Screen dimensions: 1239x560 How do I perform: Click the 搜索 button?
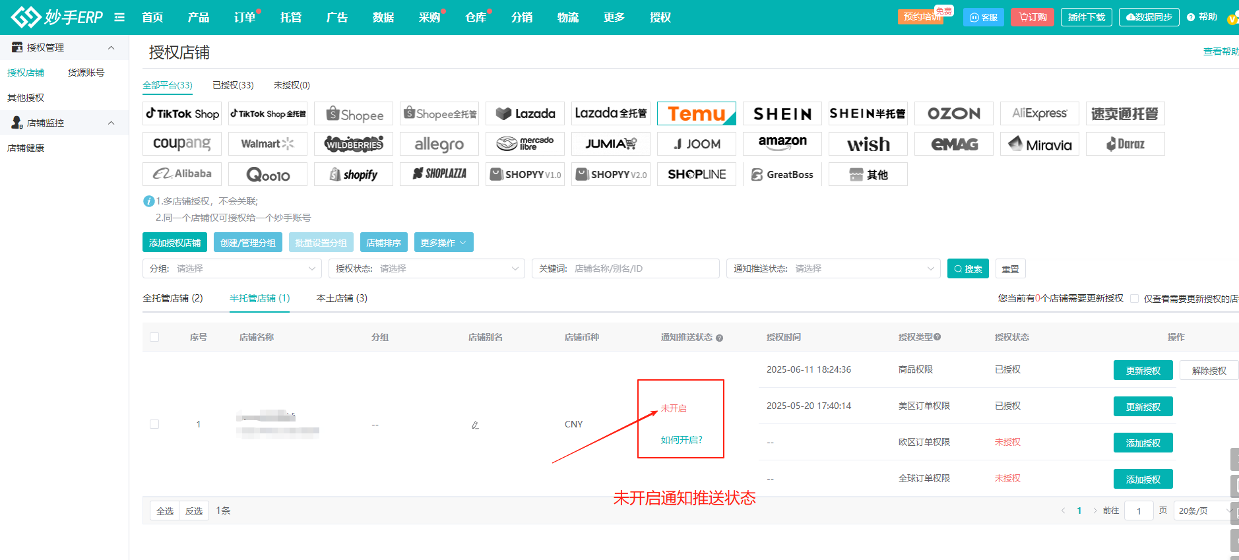(x=968, y=268)
